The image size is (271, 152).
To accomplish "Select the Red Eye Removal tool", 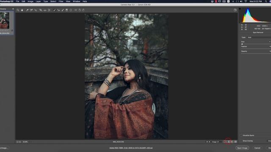I will (58, 10).
